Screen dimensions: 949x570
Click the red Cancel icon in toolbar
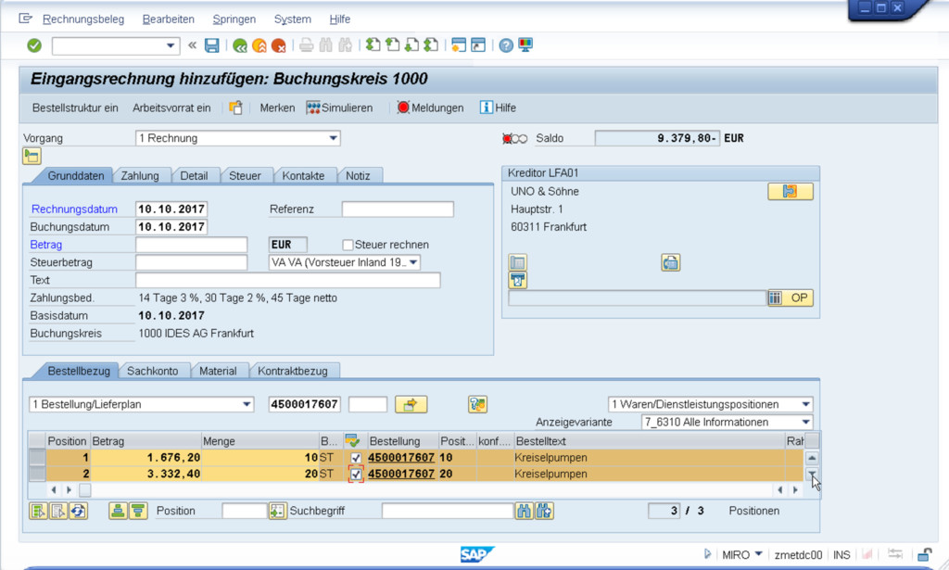coord(279,45)
